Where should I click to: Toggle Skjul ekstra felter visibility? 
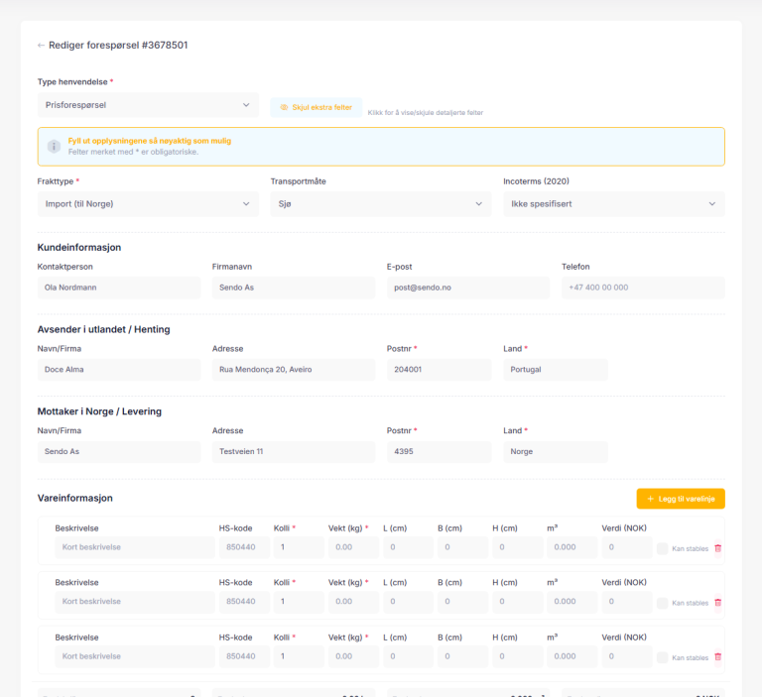click(316, 107)
